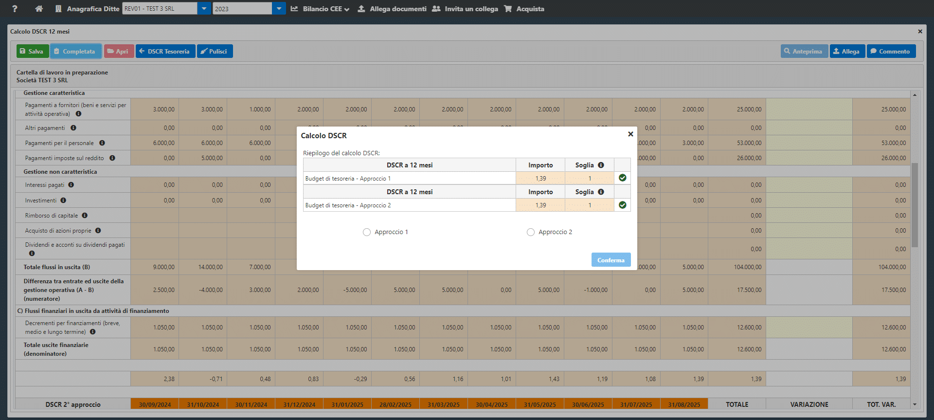Open the help question mark icon
The image size is (934, 420).
coord(15,9)
